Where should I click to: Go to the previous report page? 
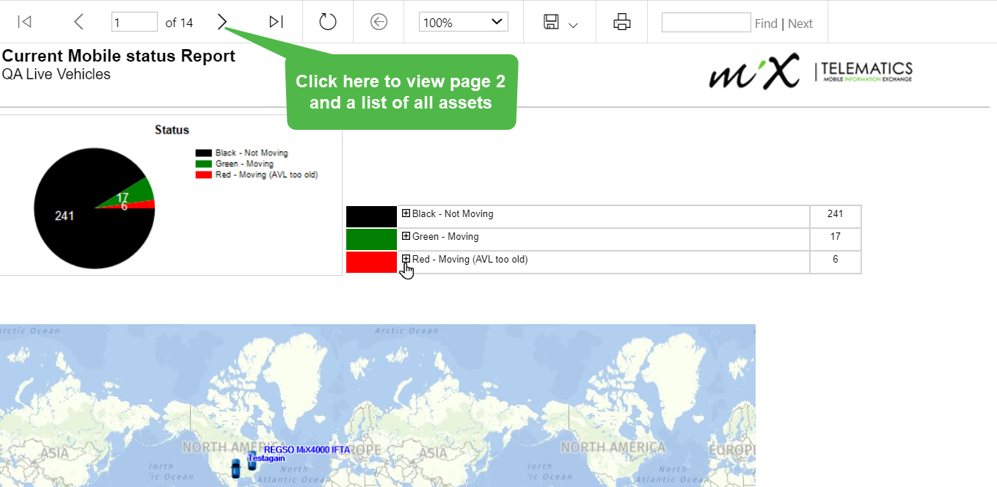78,22
